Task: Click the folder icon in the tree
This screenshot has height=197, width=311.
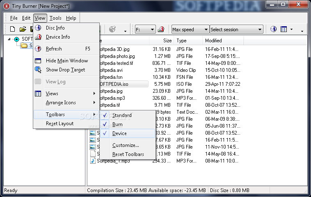Action: (x=24, y=46)
